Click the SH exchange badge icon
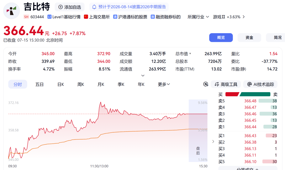 (x=26, y=17)
